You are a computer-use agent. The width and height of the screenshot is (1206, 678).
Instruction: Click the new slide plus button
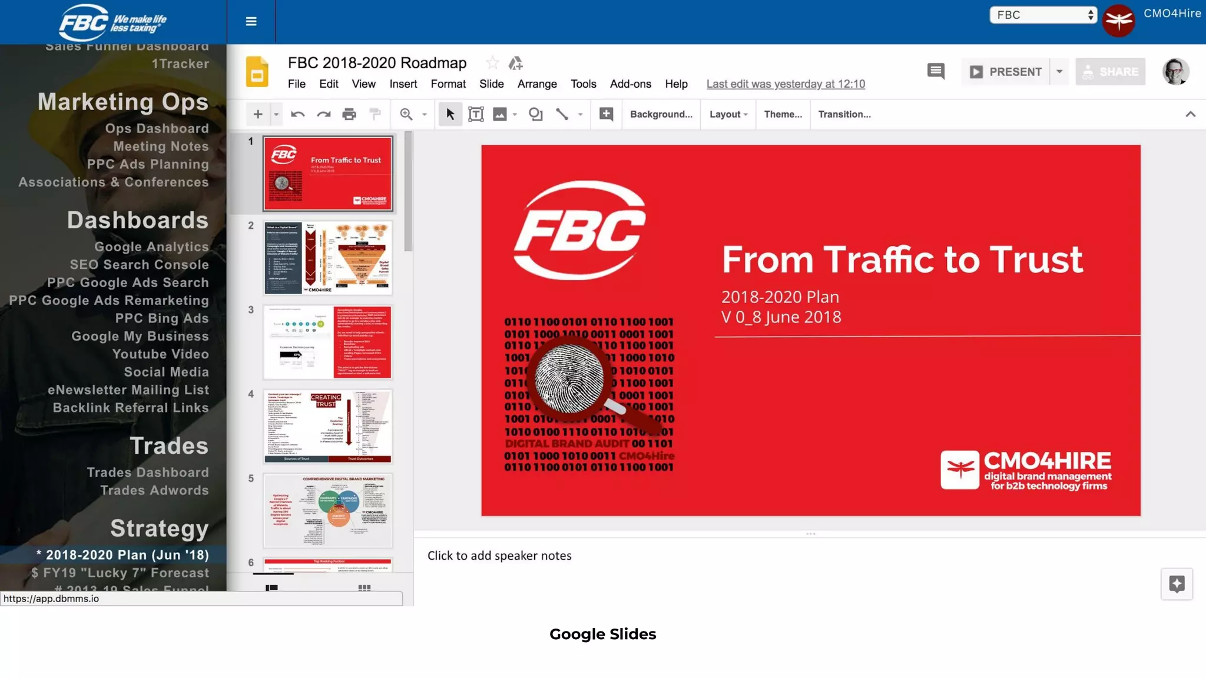[x=258, y=114]
